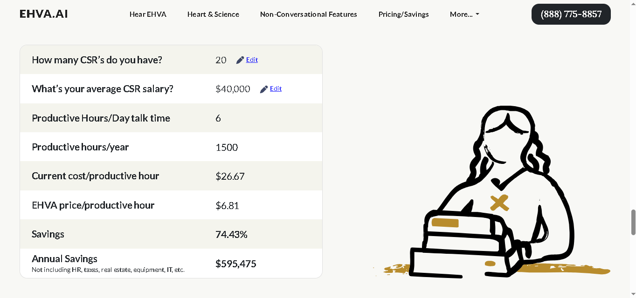Screen dimensions: 636x298
Task: Expand the More... dropdown menu
Action: 464,14
